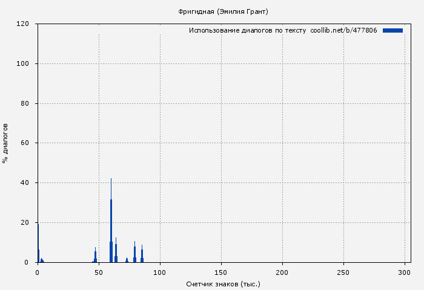Click the y-axis tick label 120
This screenshot has height=290, width=424.
[24, 24]
